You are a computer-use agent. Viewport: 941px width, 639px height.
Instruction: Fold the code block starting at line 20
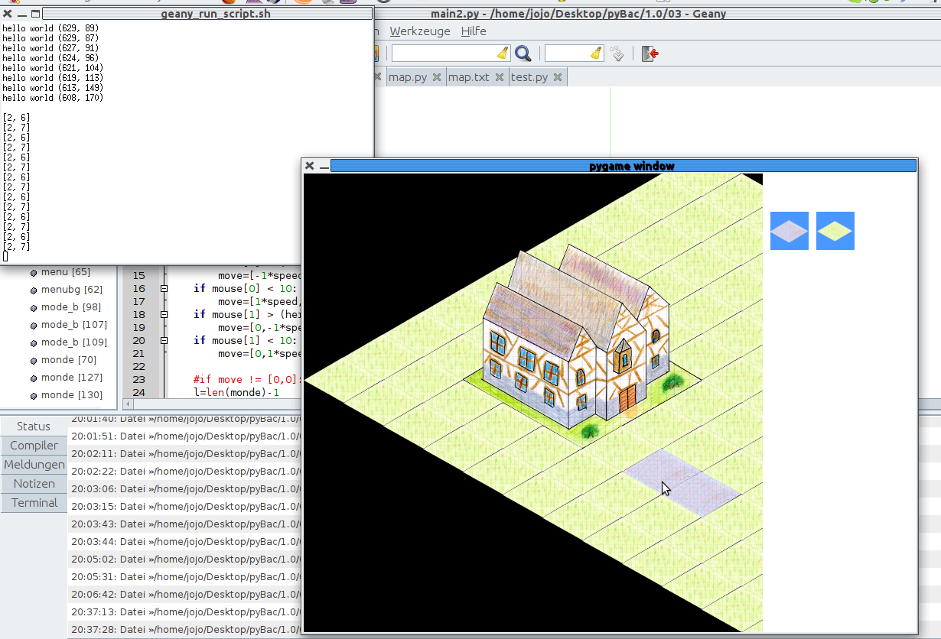tap(164, 340)
